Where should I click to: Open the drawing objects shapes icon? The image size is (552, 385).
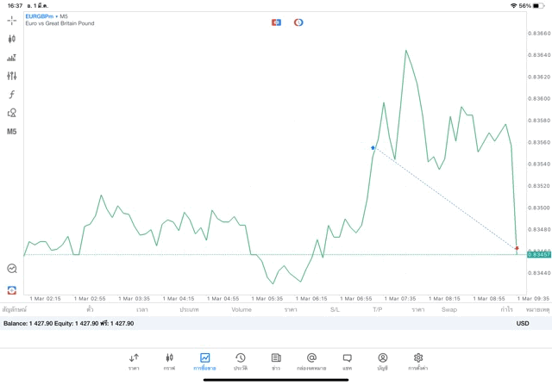(x=11, y=113)
